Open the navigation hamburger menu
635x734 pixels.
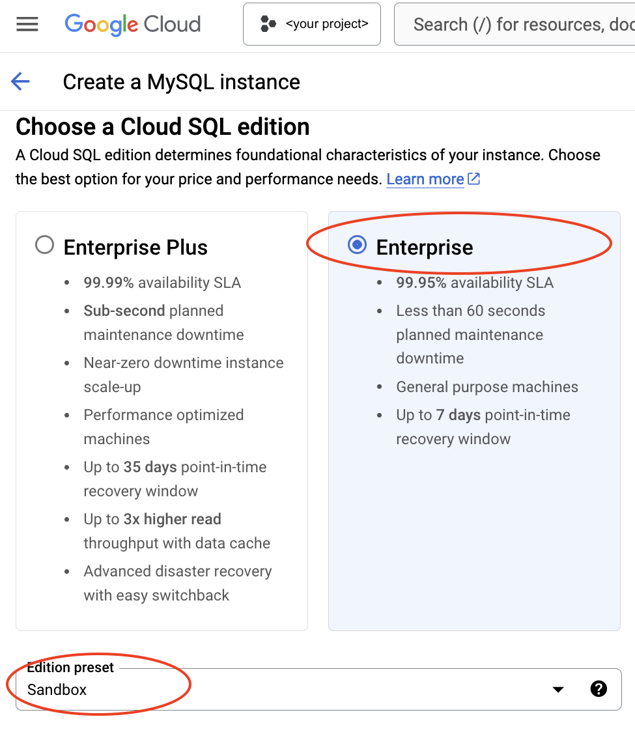point(27,24)
